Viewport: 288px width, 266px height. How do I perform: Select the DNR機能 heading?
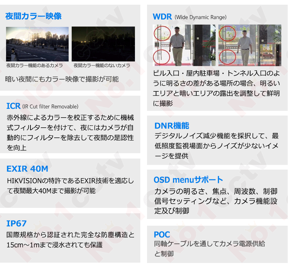172,126
